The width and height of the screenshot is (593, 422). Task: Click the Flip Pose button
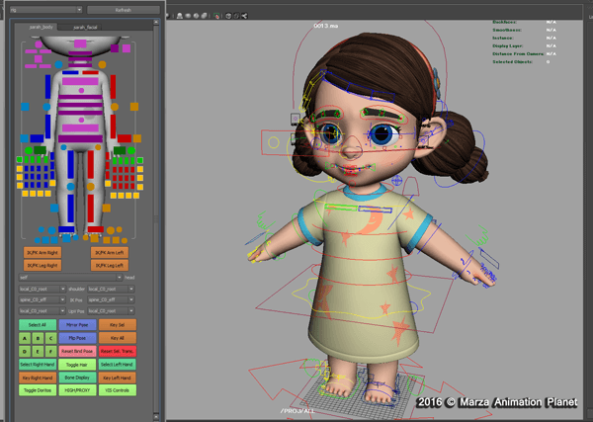[77, 338]
